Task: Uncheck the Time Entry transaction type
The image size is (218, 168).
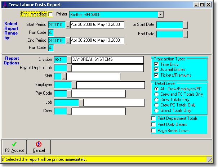Action: pos(156,64)
